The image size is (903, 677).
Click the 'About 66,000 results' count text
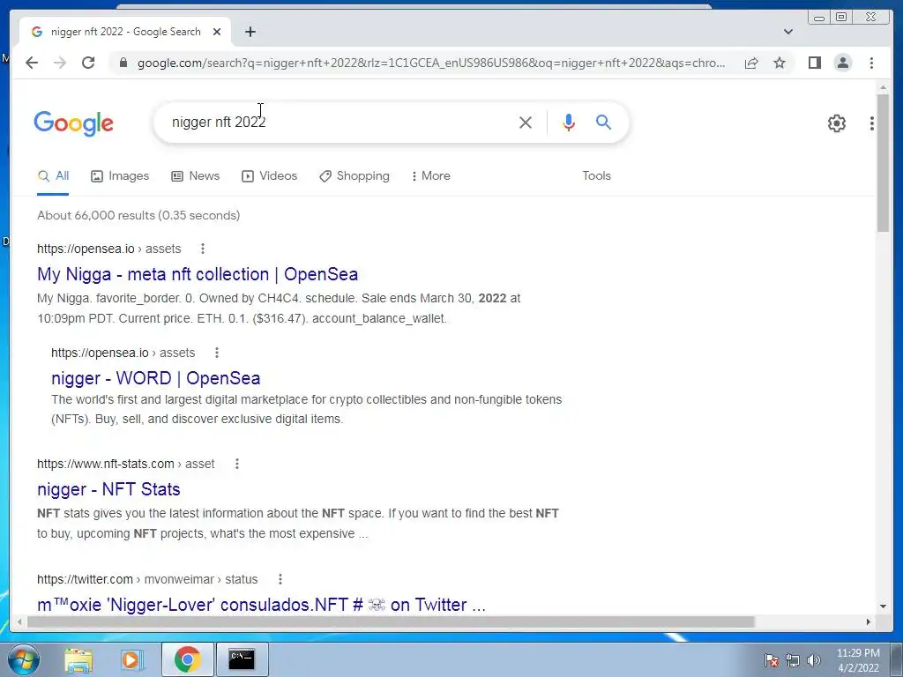[138, 215]
